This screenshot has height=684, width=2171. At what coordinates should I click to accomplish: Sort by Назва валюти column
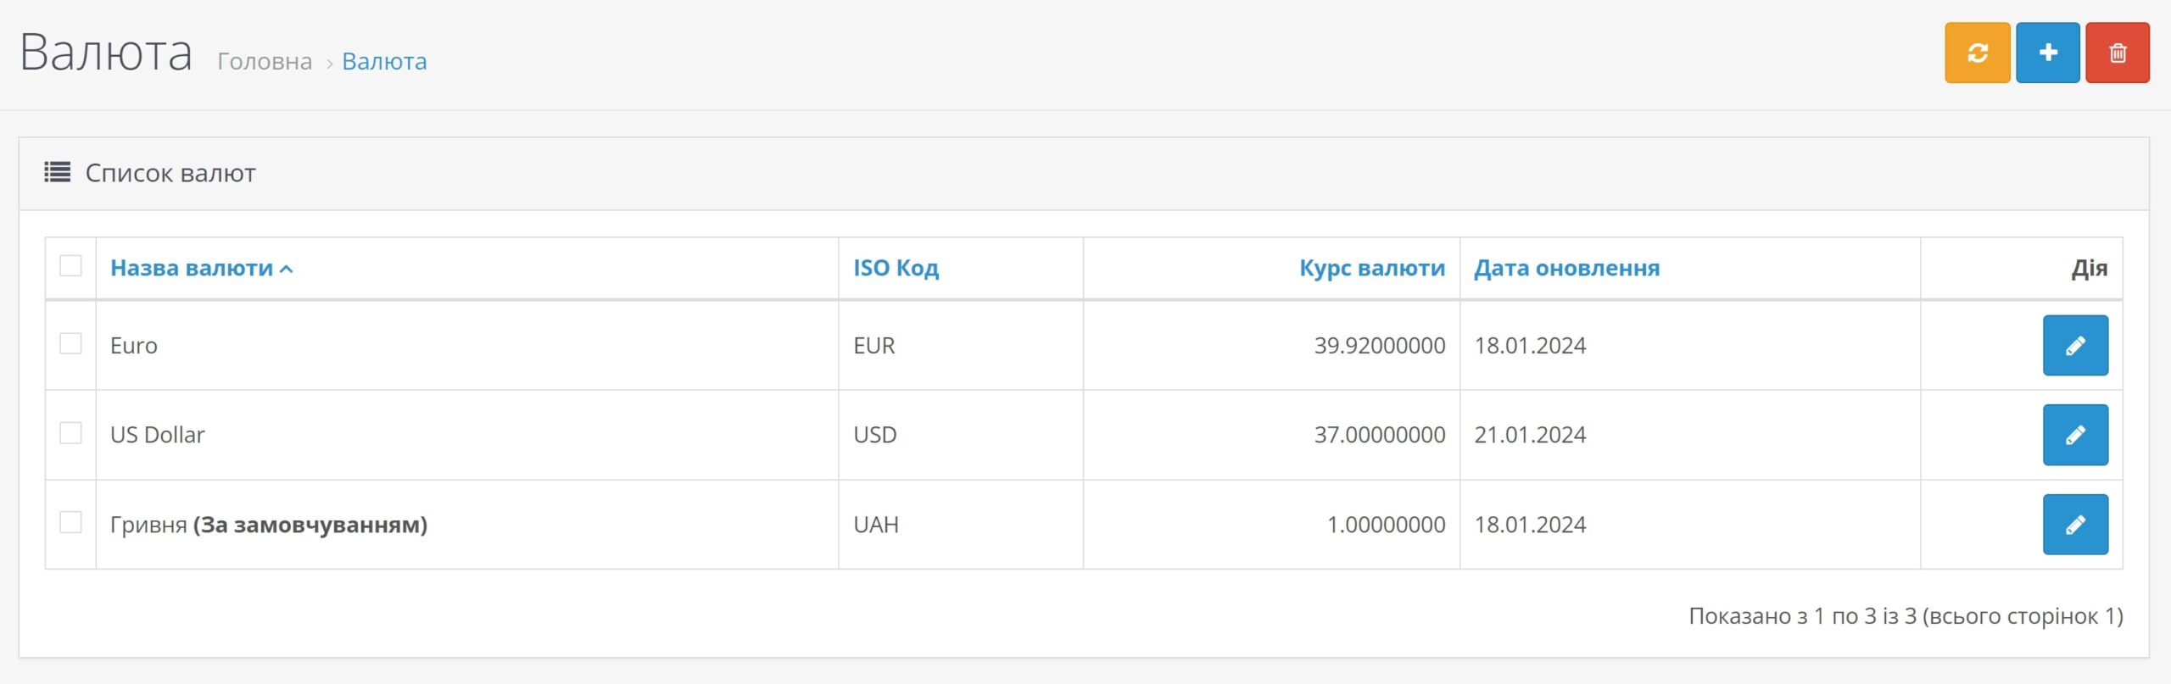tap(193, 269)
